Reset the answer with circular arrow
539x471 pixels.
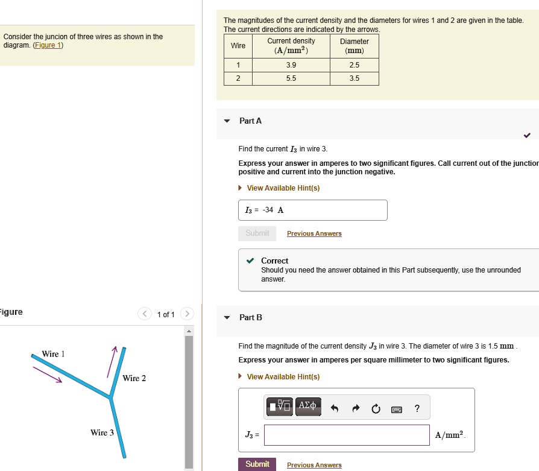(376, 409)
